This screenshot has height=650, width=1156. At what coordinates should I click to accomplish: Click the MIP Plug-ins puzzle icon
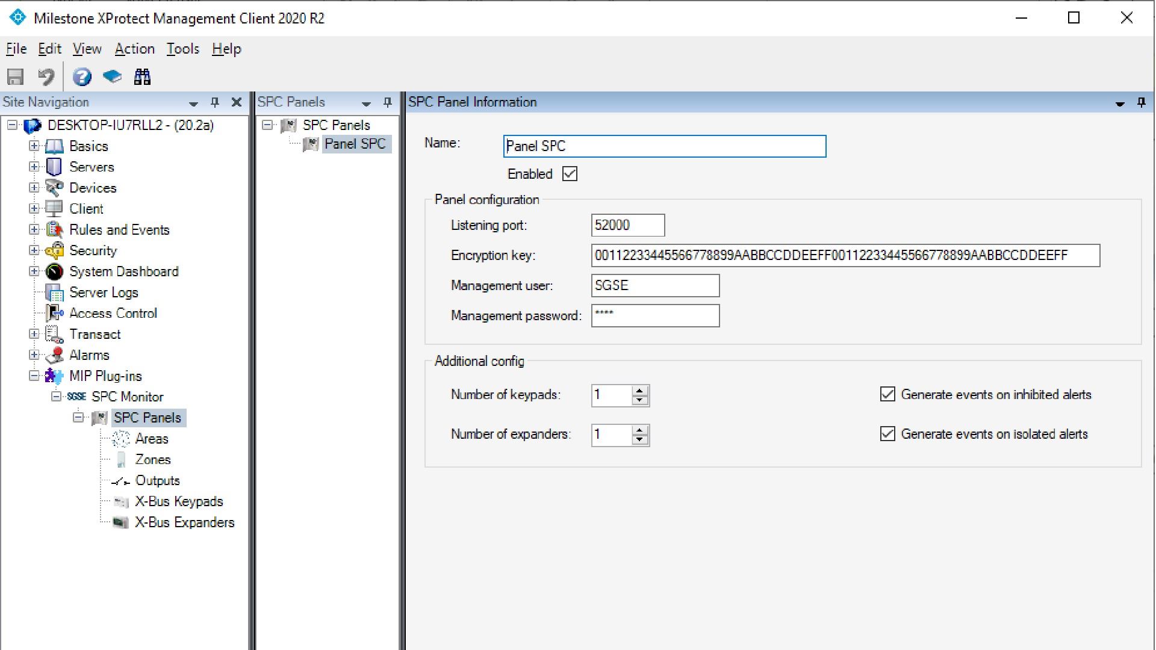click(54, 376)
